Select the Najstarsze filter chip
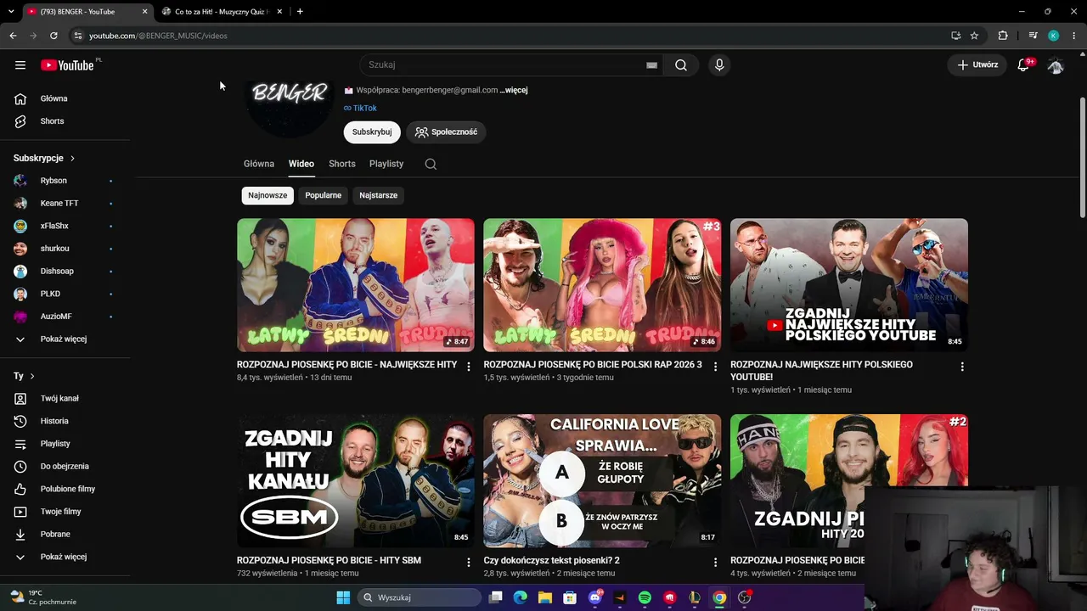The image size is (1087, 611). (378, 195)
